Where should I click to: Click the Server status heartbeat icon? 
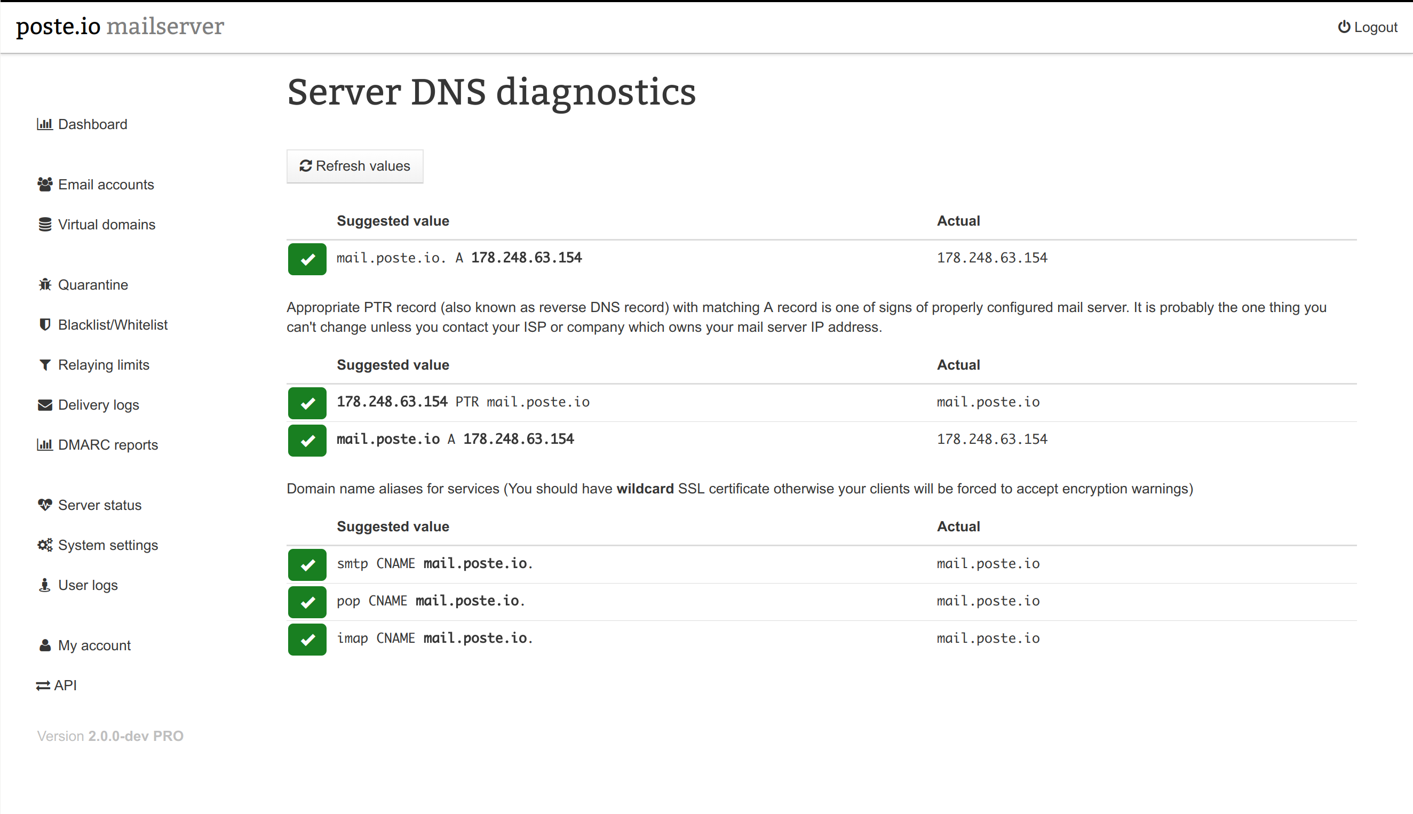coord(45,505)
